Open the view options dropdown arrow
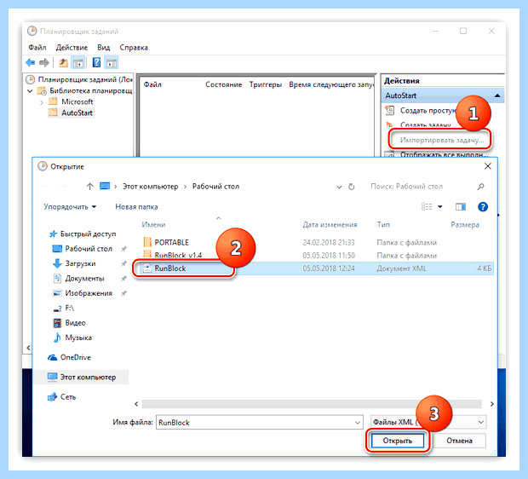Viewport: 528px width, 479px height. coord(440,207)
